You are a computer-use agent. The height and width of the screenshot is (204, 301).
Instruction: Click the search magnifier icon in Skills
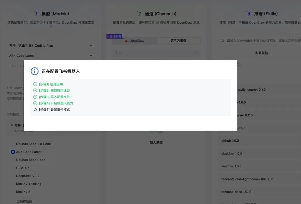point(222,41)
